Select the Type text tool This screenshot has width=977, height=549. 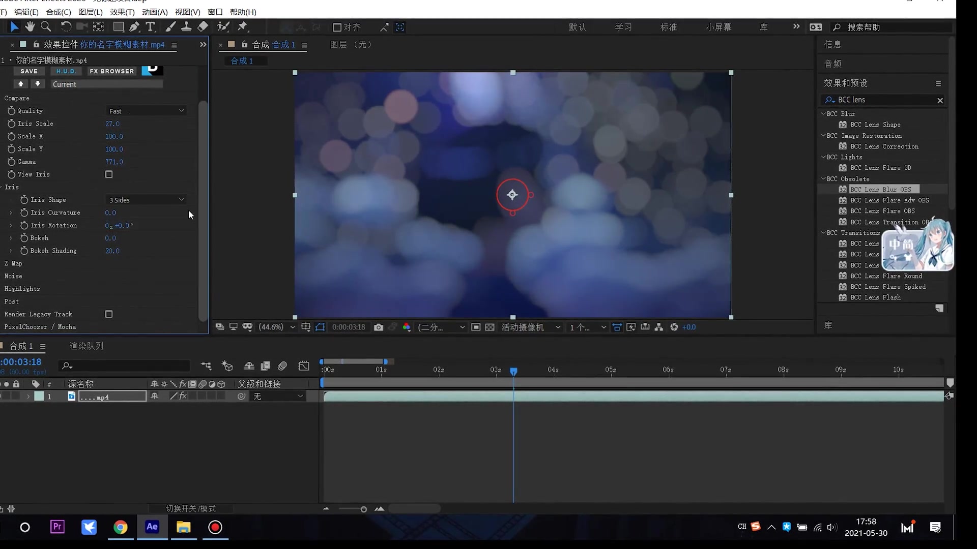coord(150,27)
